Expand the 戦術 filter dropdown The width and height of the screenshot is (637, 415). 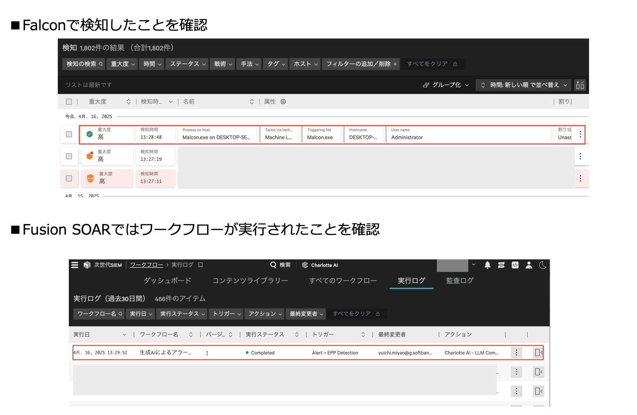223,64
